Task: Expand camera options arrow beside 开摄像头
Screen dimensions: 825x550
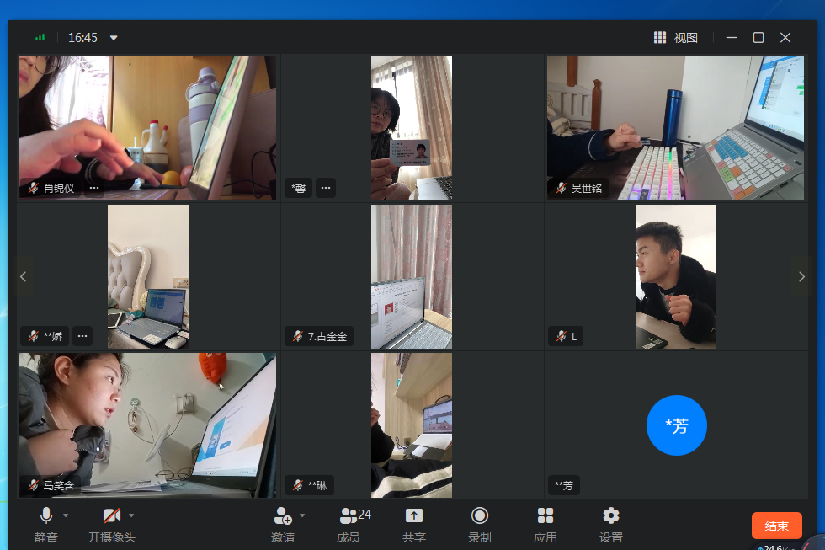Action: [x=131, y=515]
